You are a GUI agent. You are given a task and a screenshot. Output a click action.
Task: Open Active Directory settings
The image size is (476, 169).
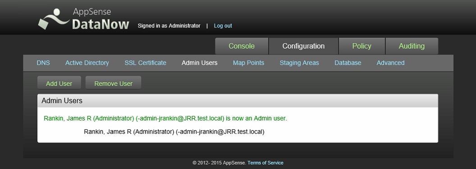click(x=87, y=63)
